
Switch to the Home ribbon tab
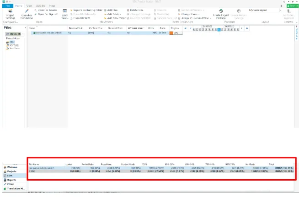pyautogui.click(x=19, y=6)
